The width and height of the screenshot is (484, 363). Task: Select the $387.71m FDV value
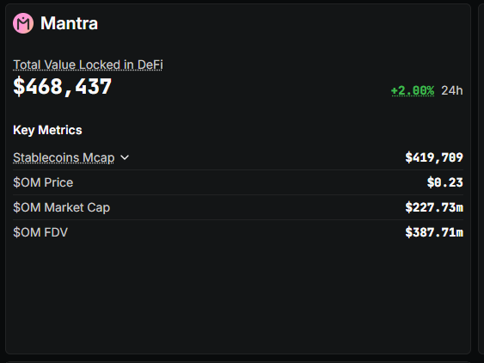pyautogui.click(x=434, y=232)
